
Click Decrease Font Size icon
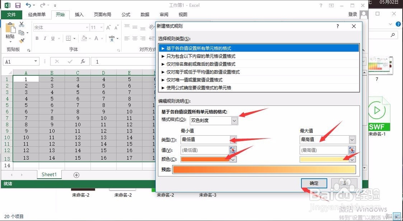click(x=116, y=27)
